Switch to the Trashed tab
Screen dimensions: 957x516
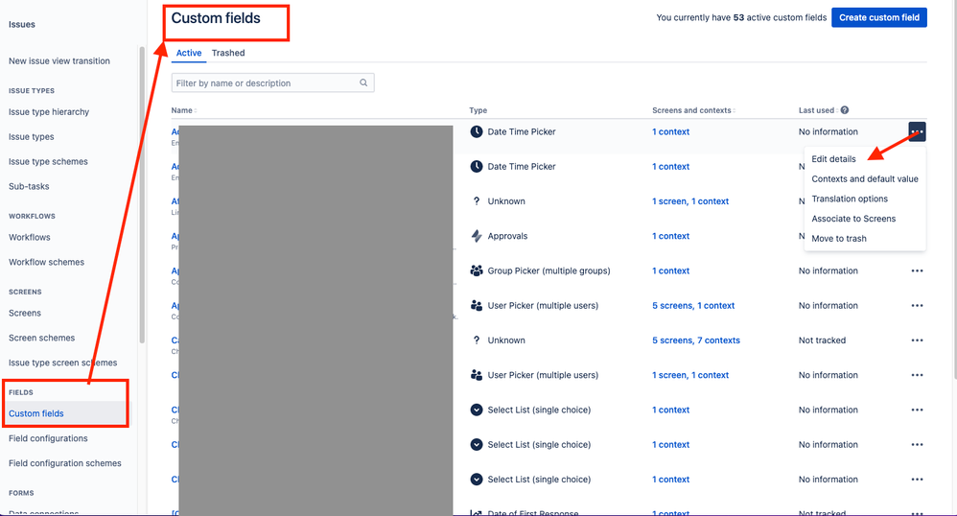(228, 53)
